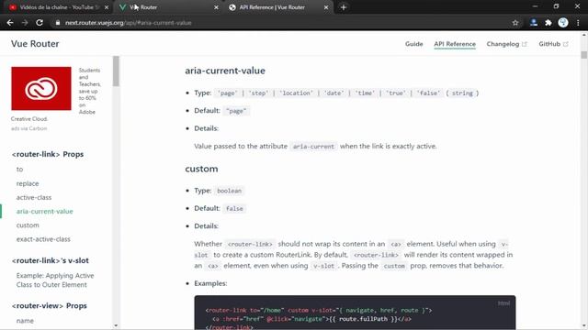Close the YouTube videos tab
588x330 pixels.
click(x=107, y=7)
